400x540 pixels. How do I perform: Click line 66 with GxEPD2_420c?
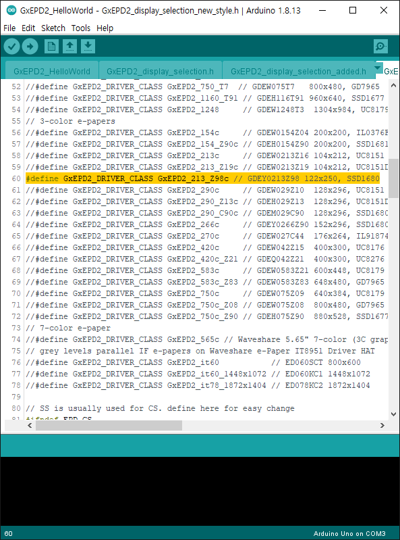pyautogui.click(x=205, y=247)
